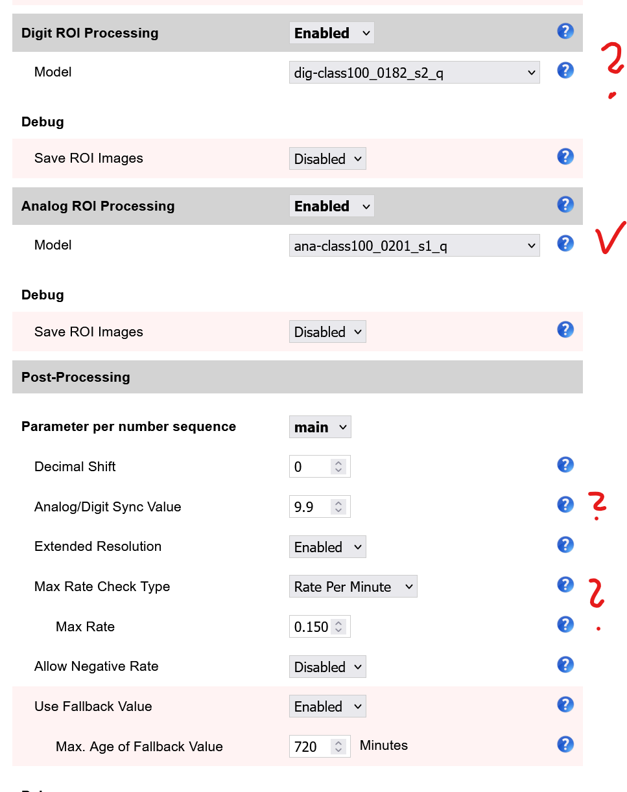The height and width of the screenshot is (792, 627).
Task: Click the Decimal Shift number field
Action: [x=311, y=467]
